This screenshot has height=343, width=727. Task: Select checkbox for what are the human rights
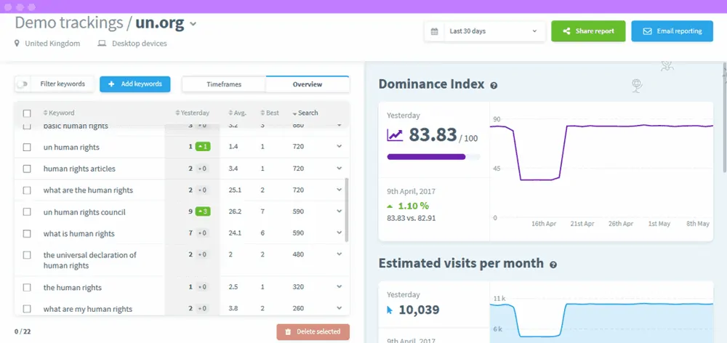point(27,190)
